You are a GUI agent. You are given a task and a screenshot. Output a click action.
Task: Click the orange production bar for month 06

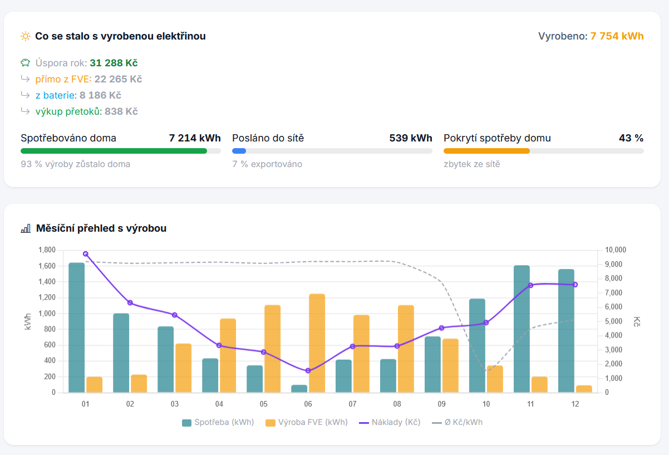(317, 343)
